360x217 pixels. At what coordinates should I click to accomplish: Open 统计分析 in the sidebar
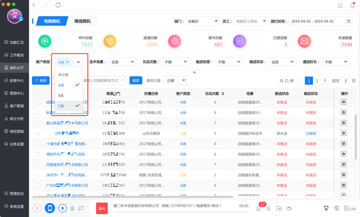[x=14, y=118]
